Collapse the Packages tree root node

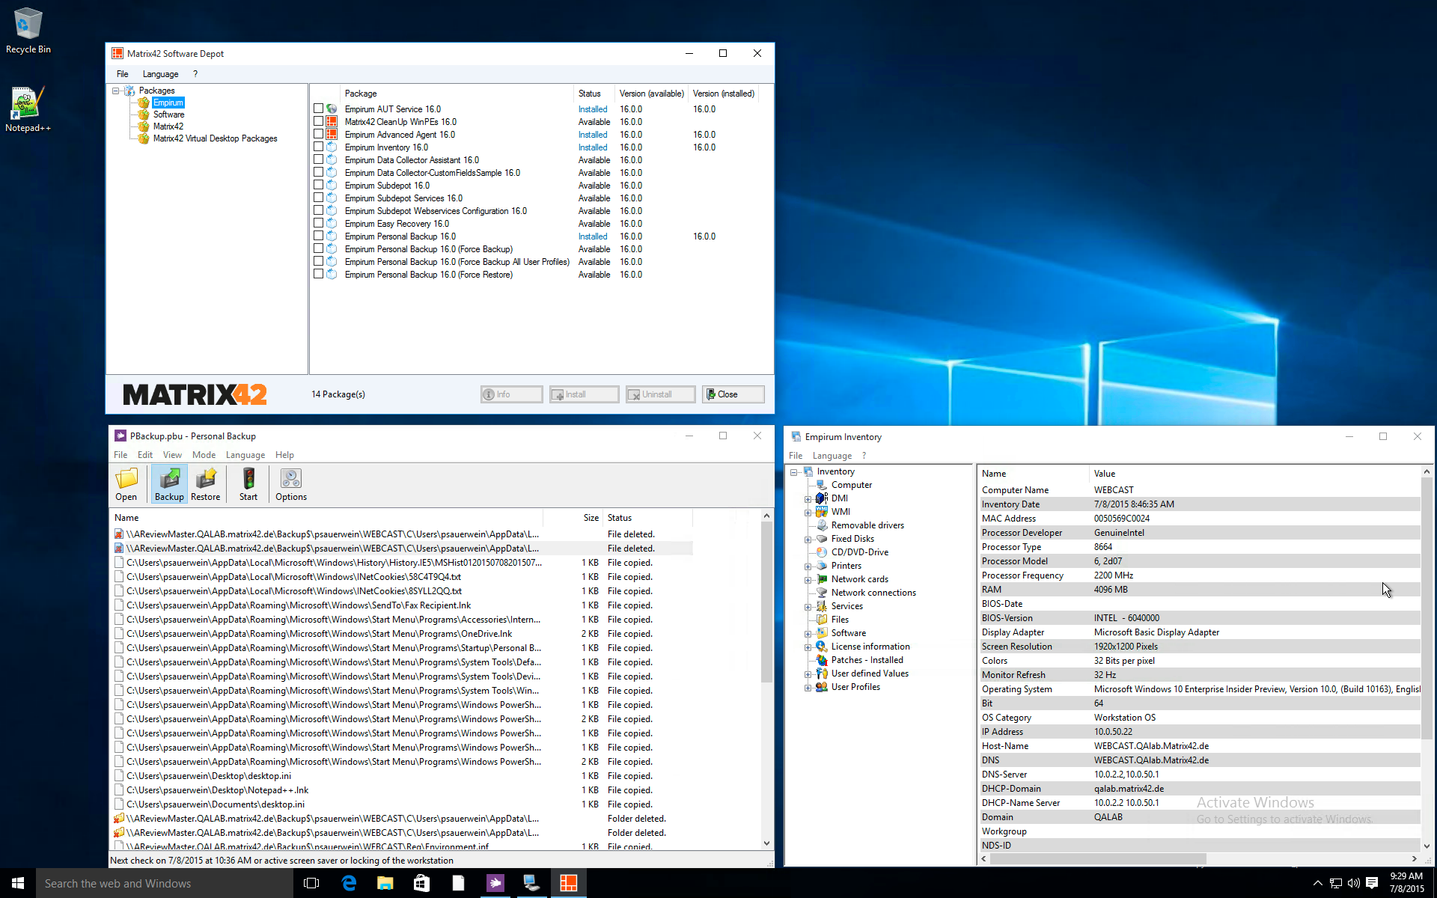[x=116, y=91]
